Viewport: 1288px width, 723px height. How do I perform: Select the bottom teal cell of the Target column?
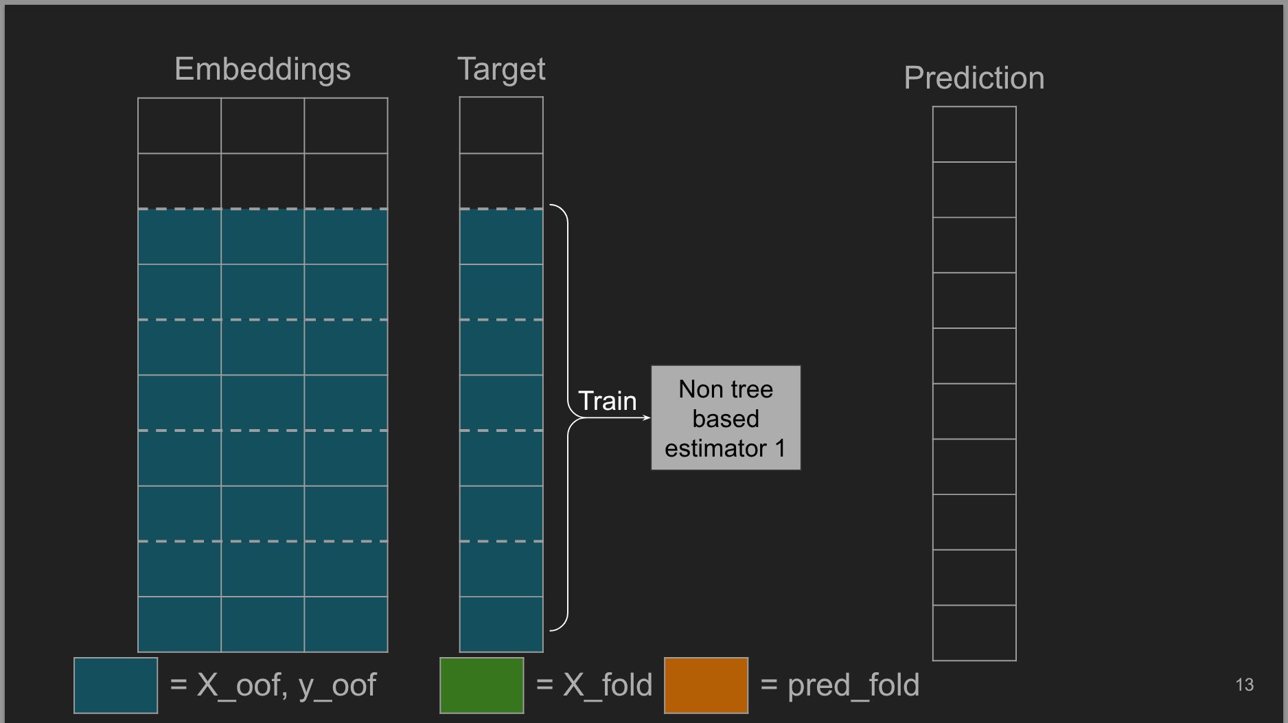point(501,624)
